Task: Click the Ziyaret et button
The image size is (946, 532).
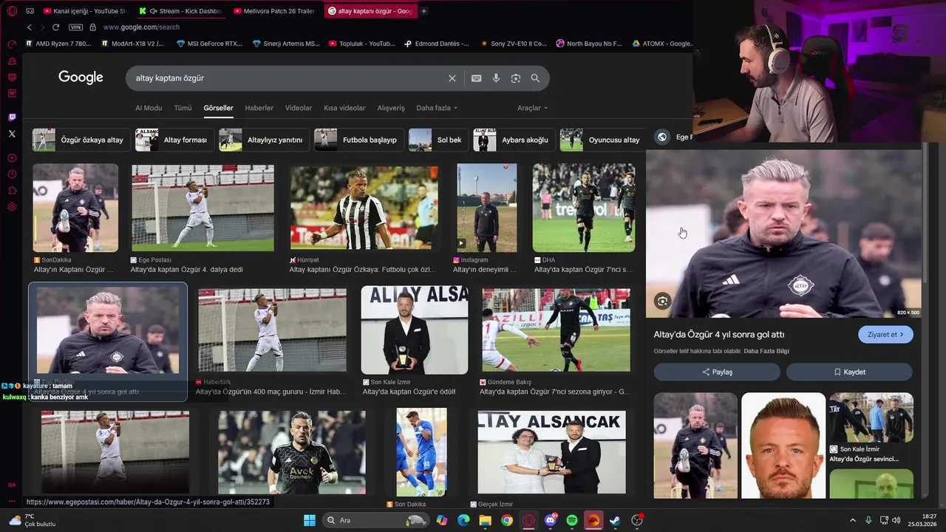Action: (x=885, y=335)
